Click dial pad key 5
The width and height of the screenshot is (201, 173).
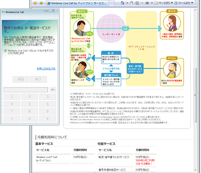click(x=30, y=104)
